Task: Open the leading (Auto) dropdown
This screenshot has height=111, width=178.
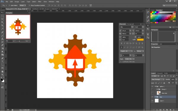Action: tap(143, 31)
